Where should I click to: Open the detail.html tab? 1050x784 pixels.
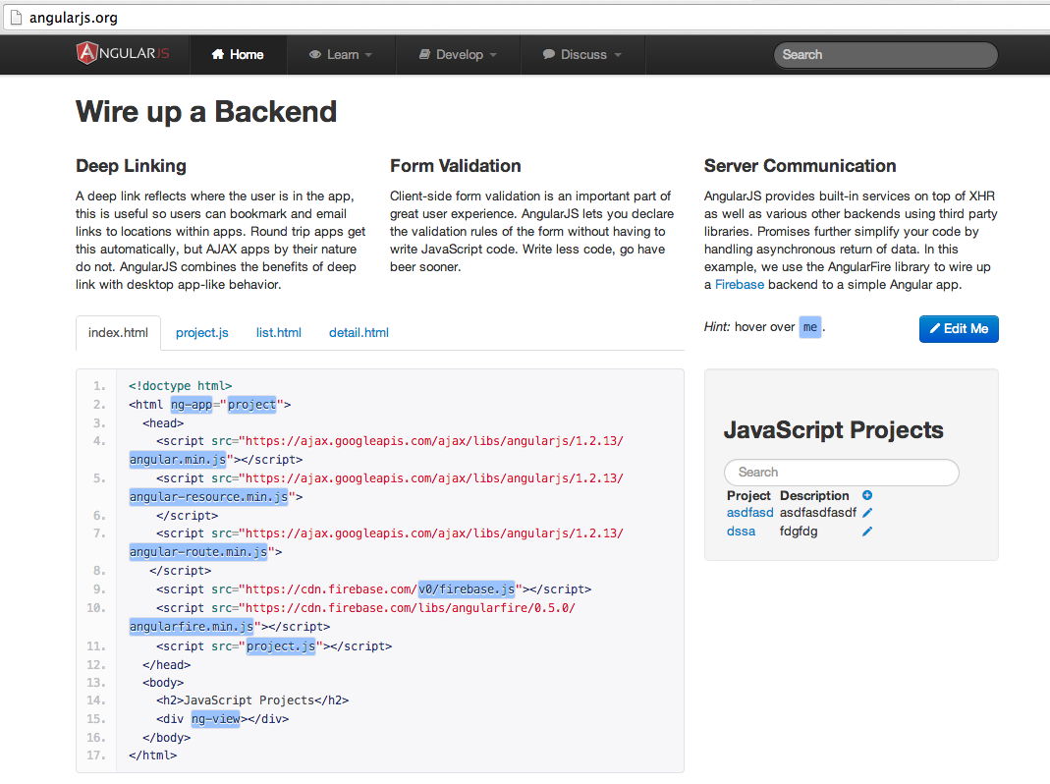click(x=359, y=332)
